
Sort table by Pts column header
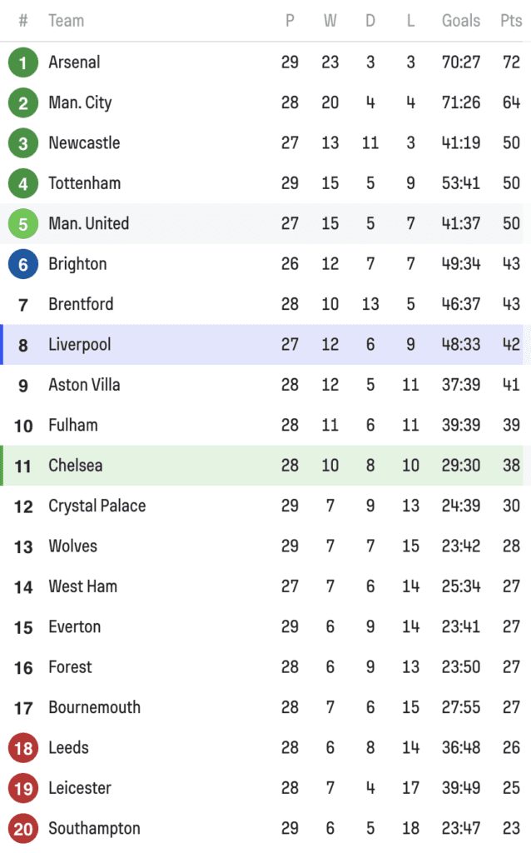pos(511,21)
